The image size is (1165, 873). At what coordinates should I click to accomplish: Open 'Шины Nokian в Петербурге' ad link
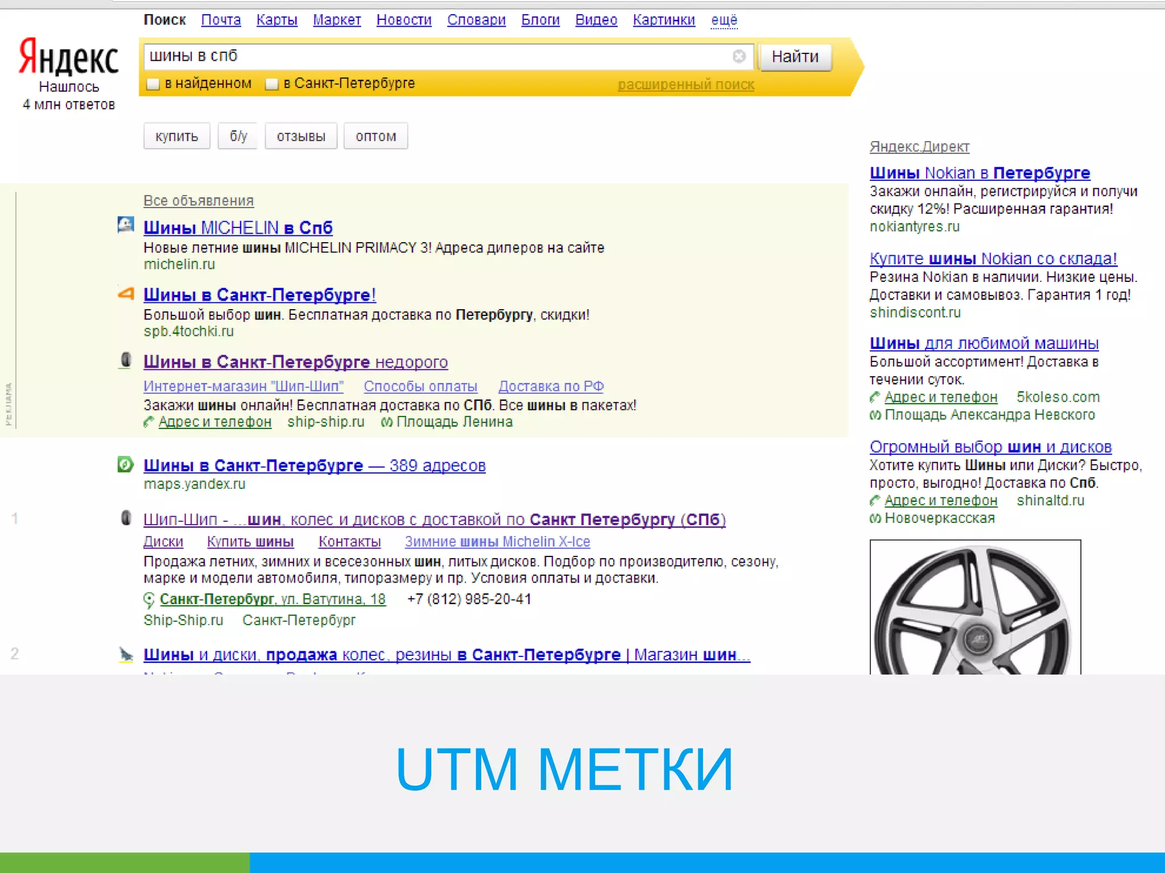pyautogui.click(x=979, y=173)
